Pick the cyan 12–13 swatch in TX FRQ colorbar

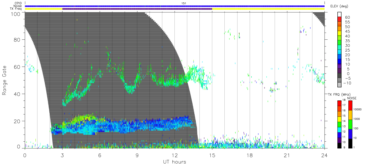(x=339, y=129)
